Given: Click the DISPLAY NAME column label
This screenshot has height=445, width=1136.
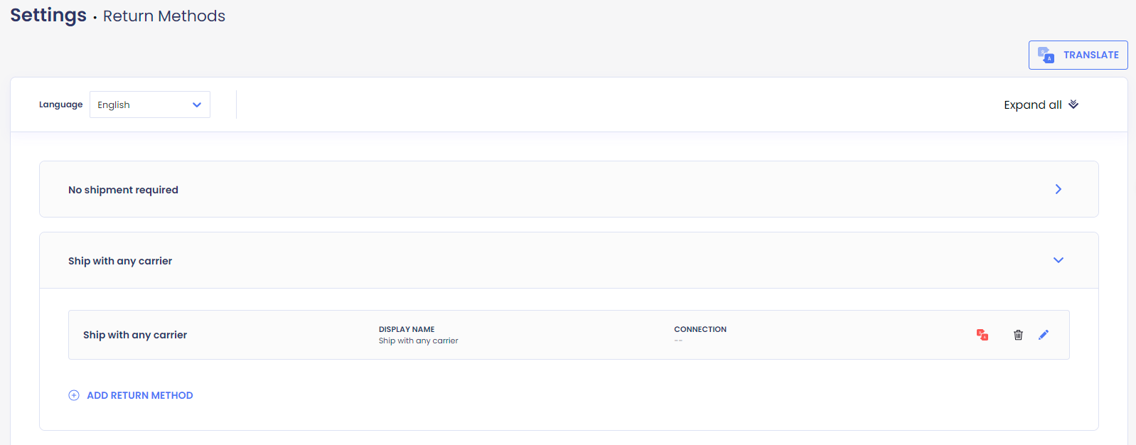Looking at the screenshot, I should pyautogui.click(x=407, y=329).
